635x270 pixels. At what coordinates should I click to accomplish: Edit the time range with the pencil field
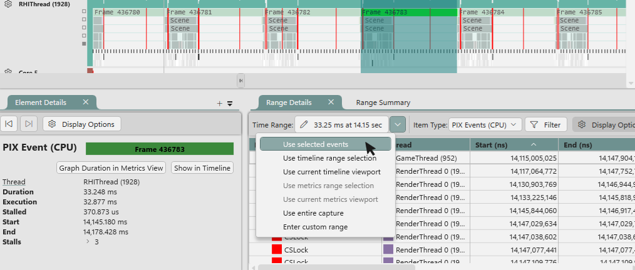[x=342, y=125]
